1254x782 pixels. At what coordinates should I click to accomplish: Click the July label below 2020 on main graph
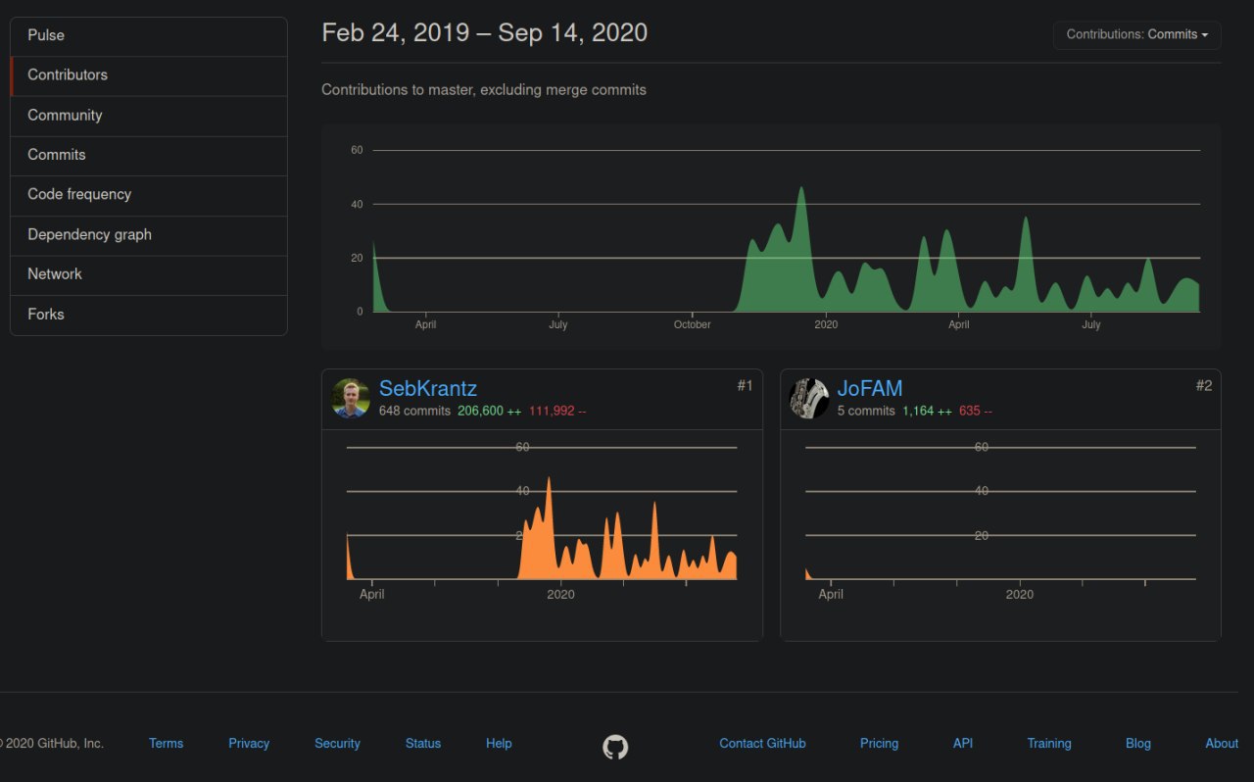1091,324
